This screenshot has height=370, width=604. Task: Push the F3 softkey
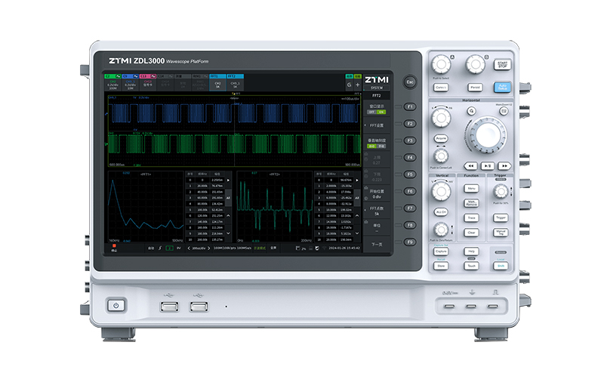click(x=410, y=140)
